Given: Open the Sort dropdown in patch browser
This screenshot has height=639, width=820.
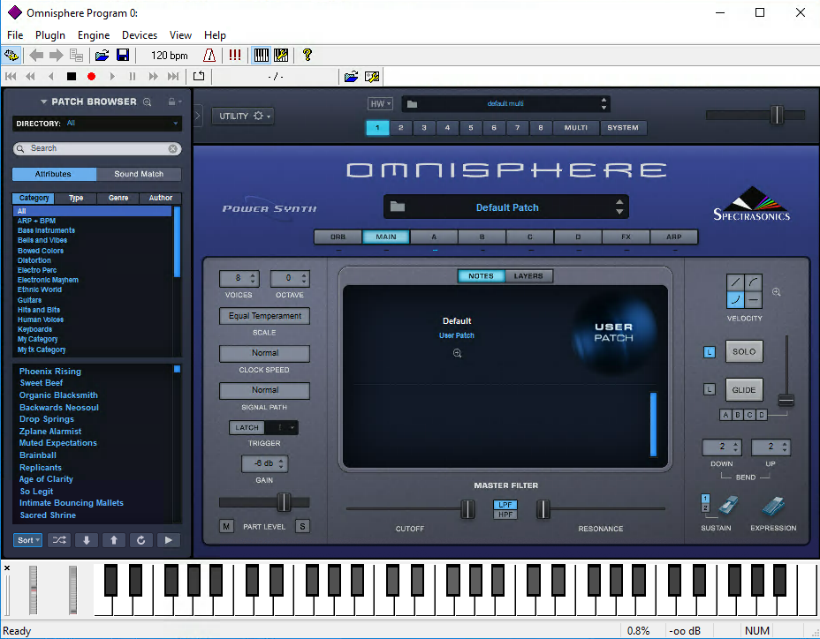Looking at the screenshot, I should click(27, 540).
